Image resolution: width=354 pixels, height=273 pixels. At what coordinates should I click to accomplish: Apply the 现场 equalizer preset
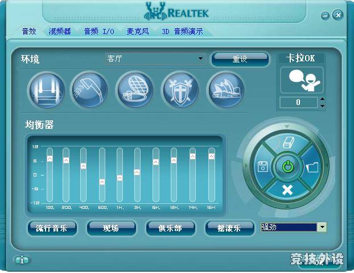(x=111, y=228)
